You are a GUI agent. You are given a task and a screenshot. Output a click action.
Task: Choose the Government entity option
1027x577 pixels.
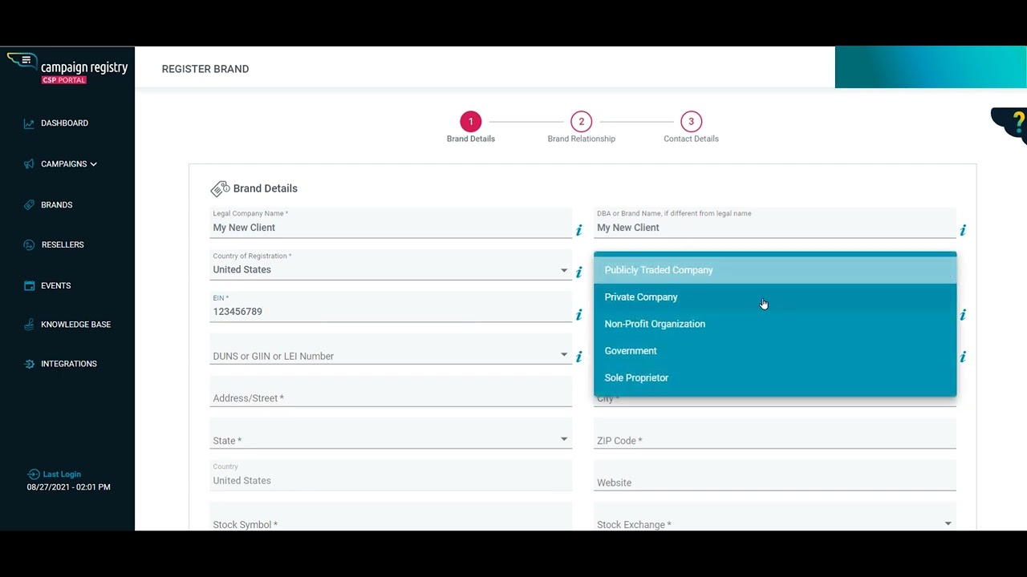point(775,351)
